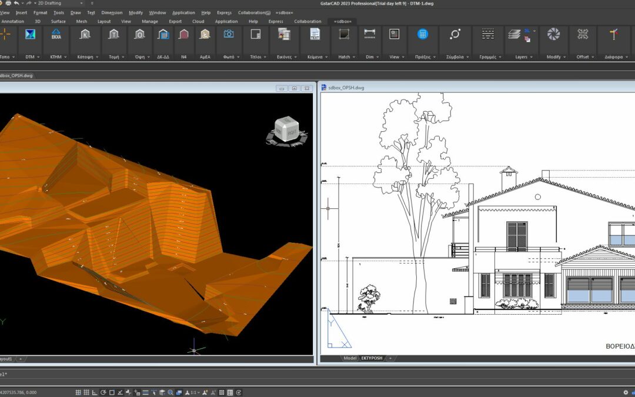The width and height of the screenshot is (635, 397).
Task: Click the sdbox_OPSH.dwg document tab
Action: [16, 75]
